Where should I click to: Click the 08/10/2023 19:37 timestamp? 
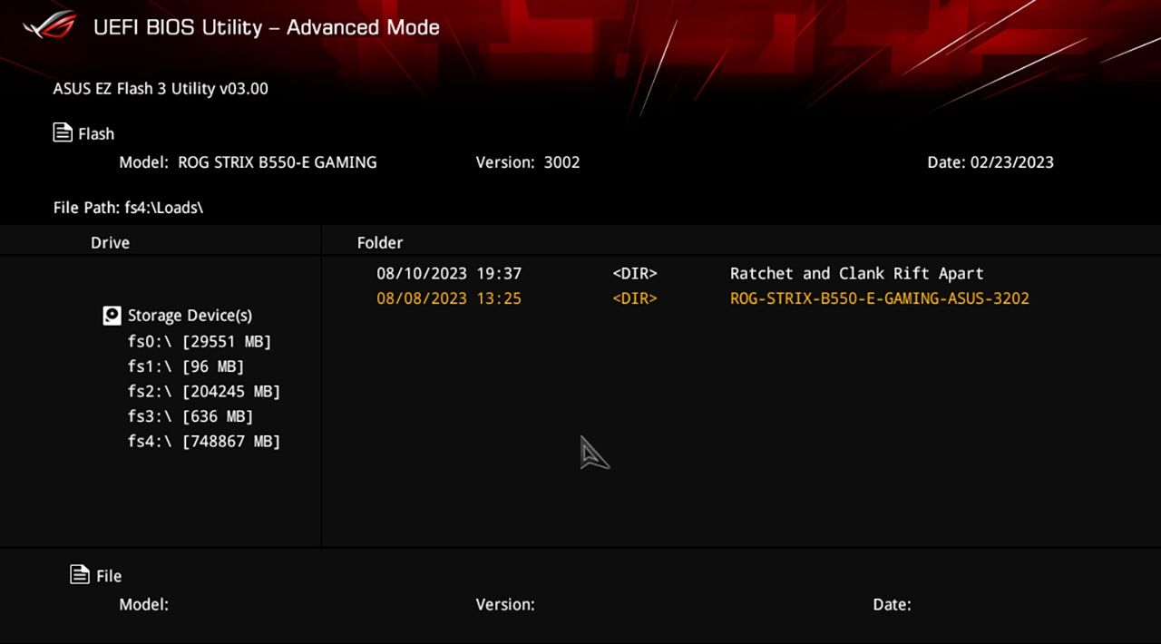[x=449, y=274]
